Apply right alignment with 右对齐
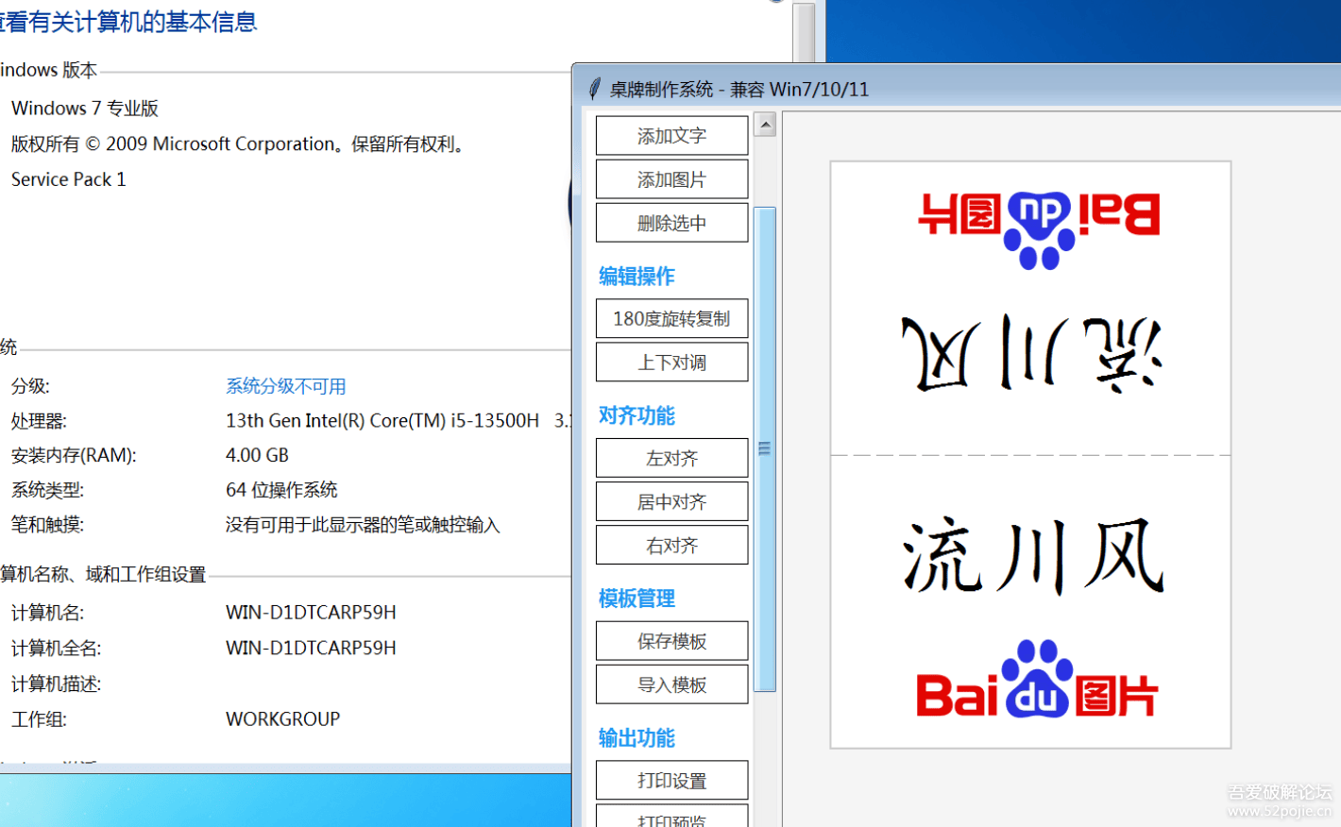The image size is (1341, 827). [x=671, y=545]
